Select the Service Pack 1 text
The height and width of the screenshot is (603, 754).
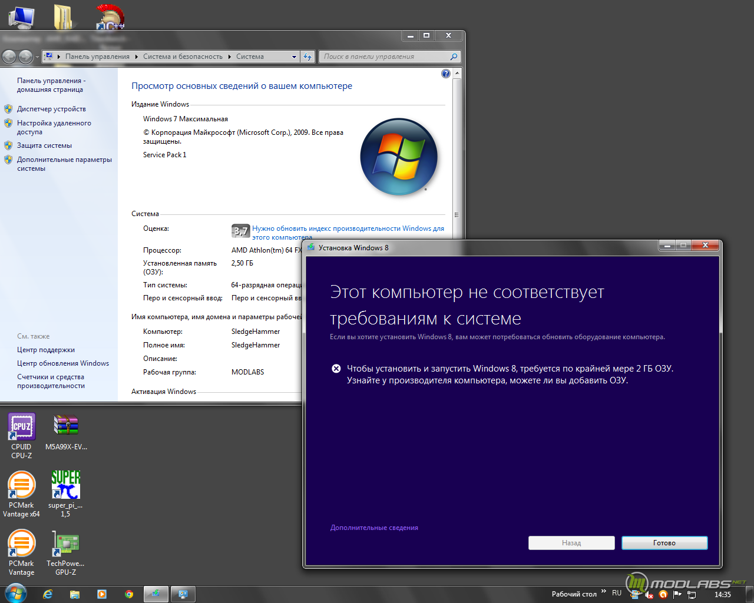click(164, 155)
